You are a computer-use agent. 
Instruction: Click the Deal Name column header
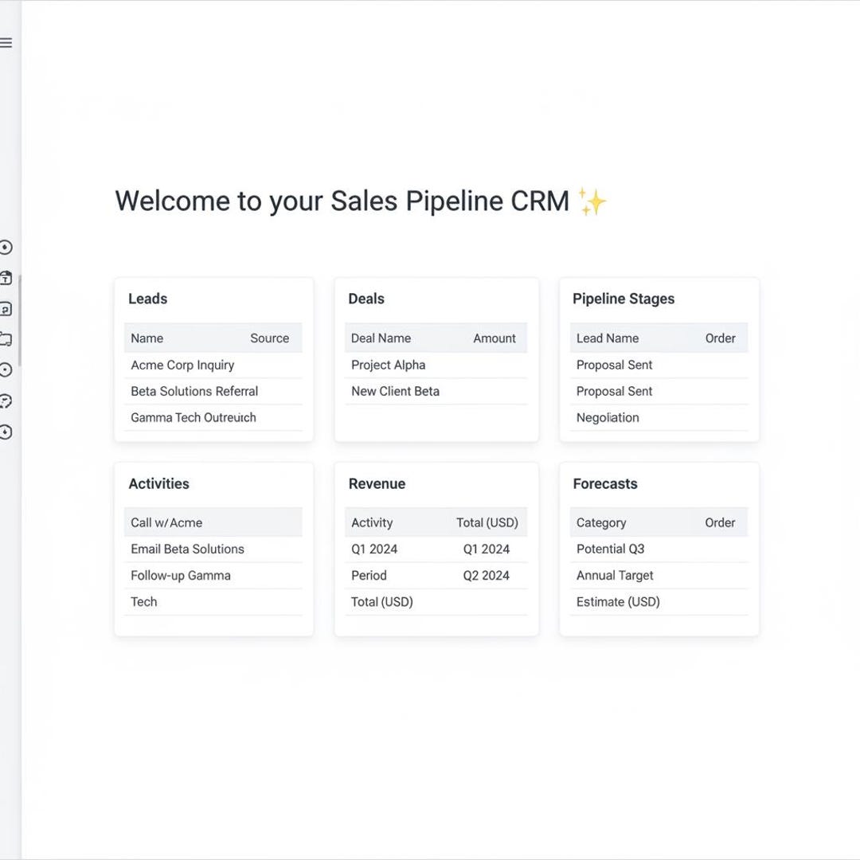tap(381, 338)
